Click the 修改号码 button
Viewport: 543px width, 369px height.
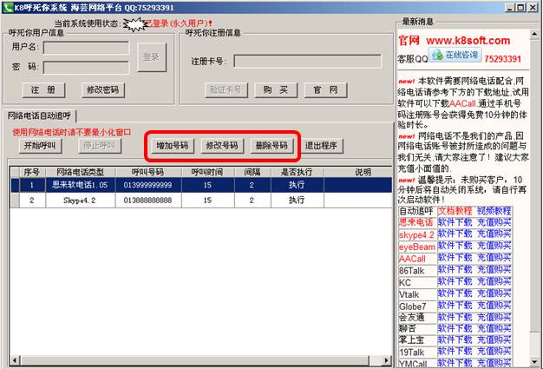[x=222, y=146]
